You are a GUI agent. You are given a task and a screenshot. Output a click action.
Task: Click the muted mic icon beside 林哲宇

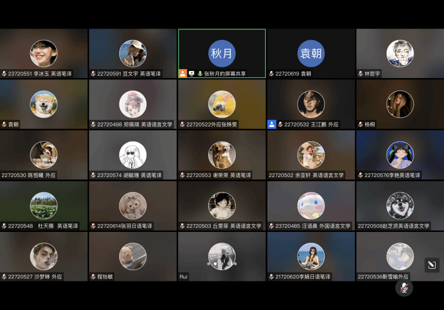click(360, 74)
